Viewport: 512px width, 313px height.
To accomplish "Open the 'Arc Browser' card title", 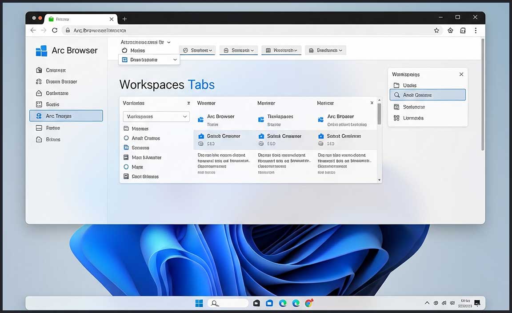I will pyautogui.click(x=221, y=116).
